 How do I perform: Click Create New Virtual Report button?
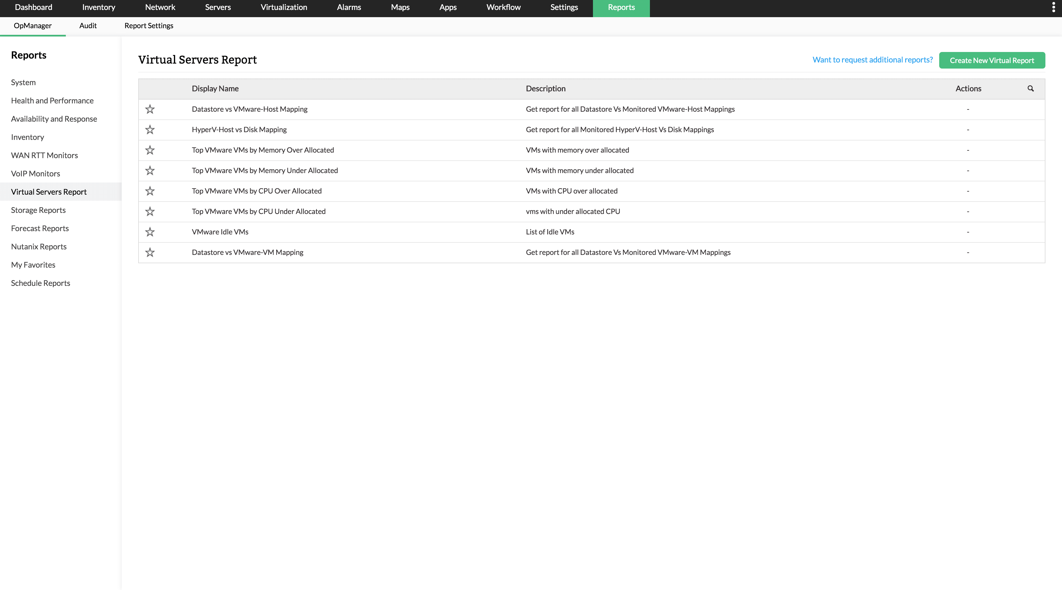[x=992, y=60]
